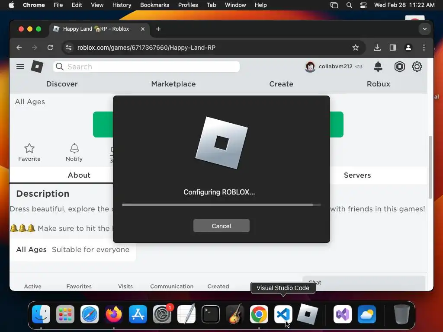This screenshot has width=443, height=332.
Task: Open the History menu
Action: 122,5
